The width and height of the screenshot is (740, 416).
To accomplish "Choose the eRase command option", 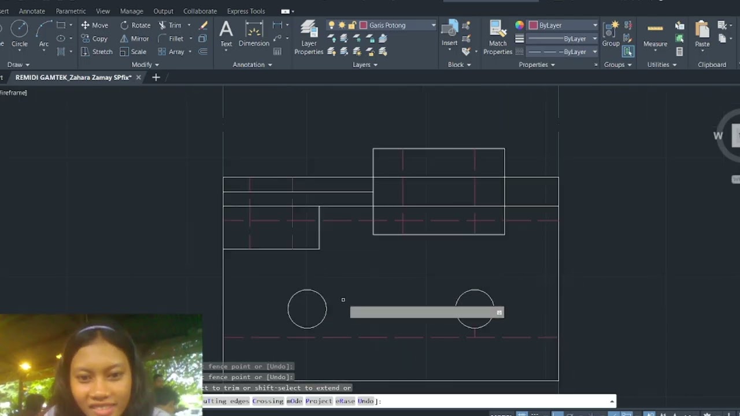I will (345, 401).
